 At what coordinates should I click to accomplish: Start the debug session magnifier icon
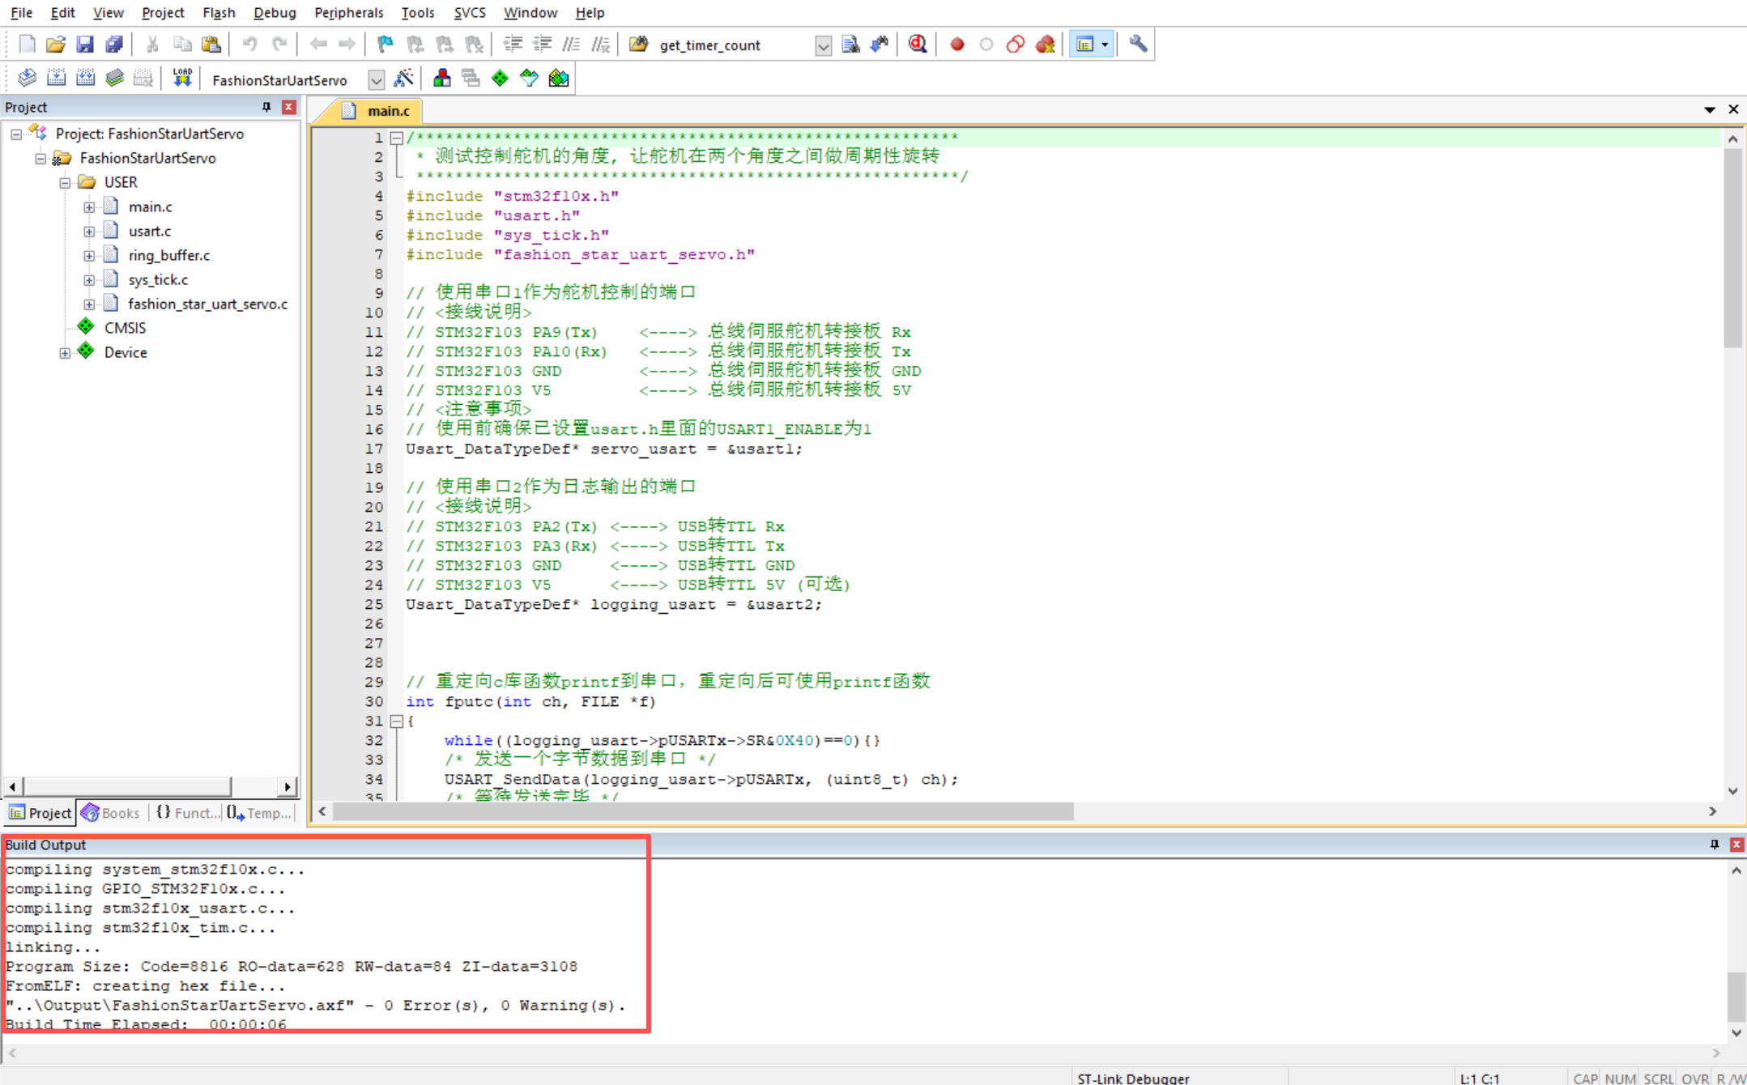click(x=917, y=44)
